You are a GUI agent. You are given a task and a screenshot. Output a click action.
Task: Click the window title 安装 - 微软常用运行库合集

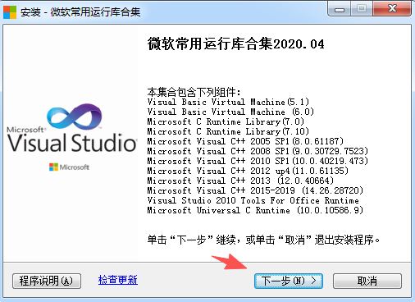coord(80,12)
